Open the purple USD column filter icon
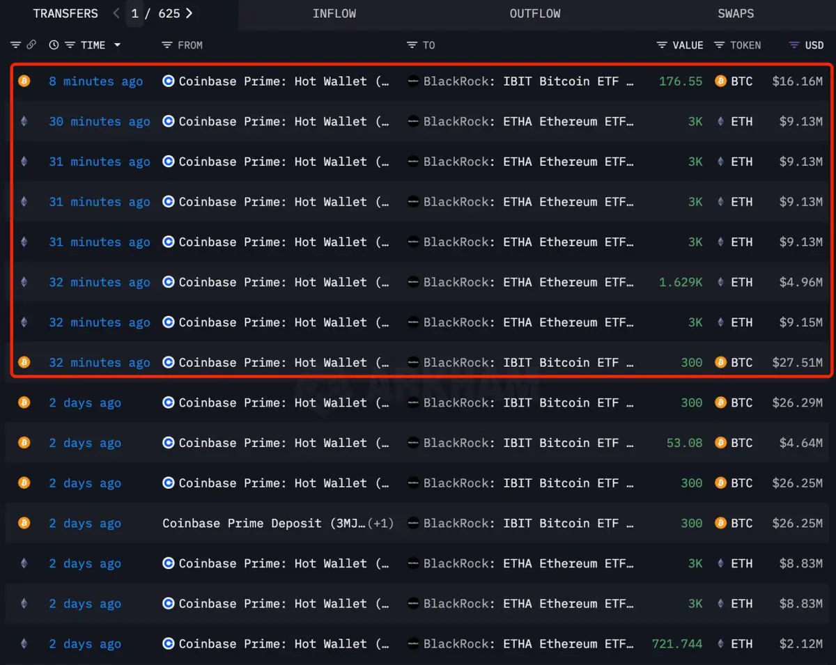 coord(794,45)
